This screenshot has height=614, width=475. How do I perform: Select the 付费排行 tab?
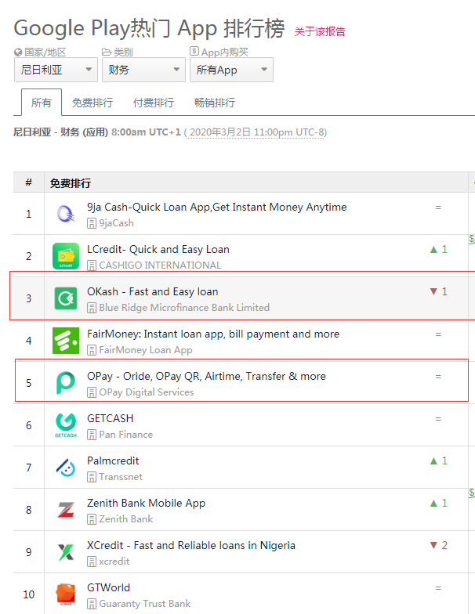(154, 103)
